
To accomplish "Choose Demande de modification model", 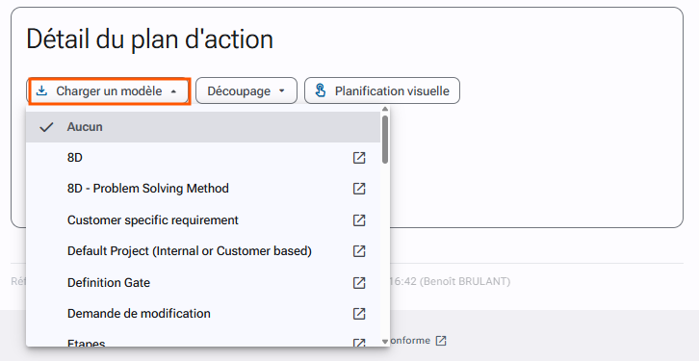I will coord(203,314).
